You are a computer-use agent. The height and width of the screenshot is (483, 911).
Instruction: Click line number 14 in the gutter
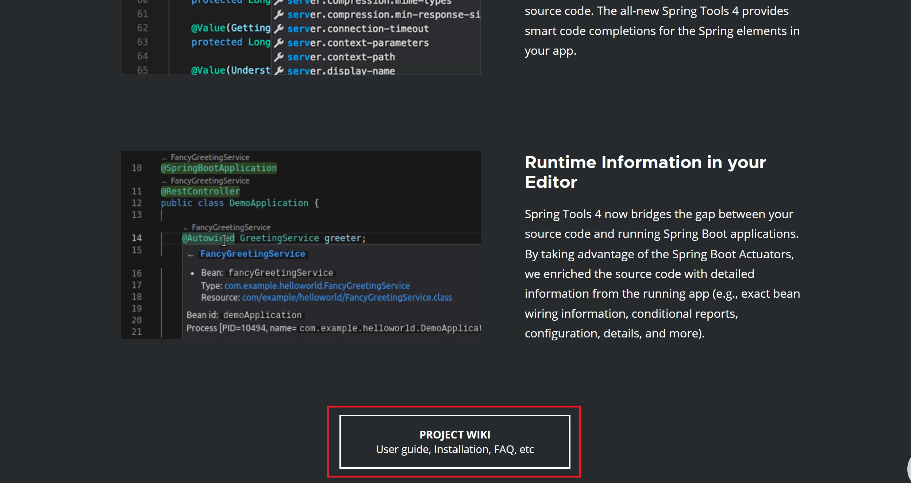point(137,238)
